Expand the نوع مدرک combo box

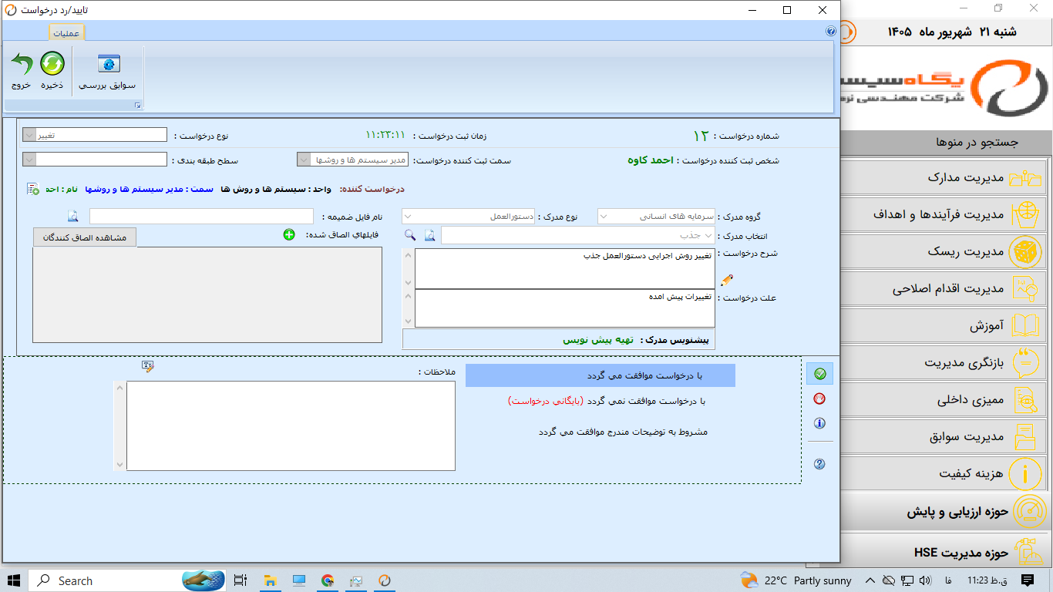(409, 217)
